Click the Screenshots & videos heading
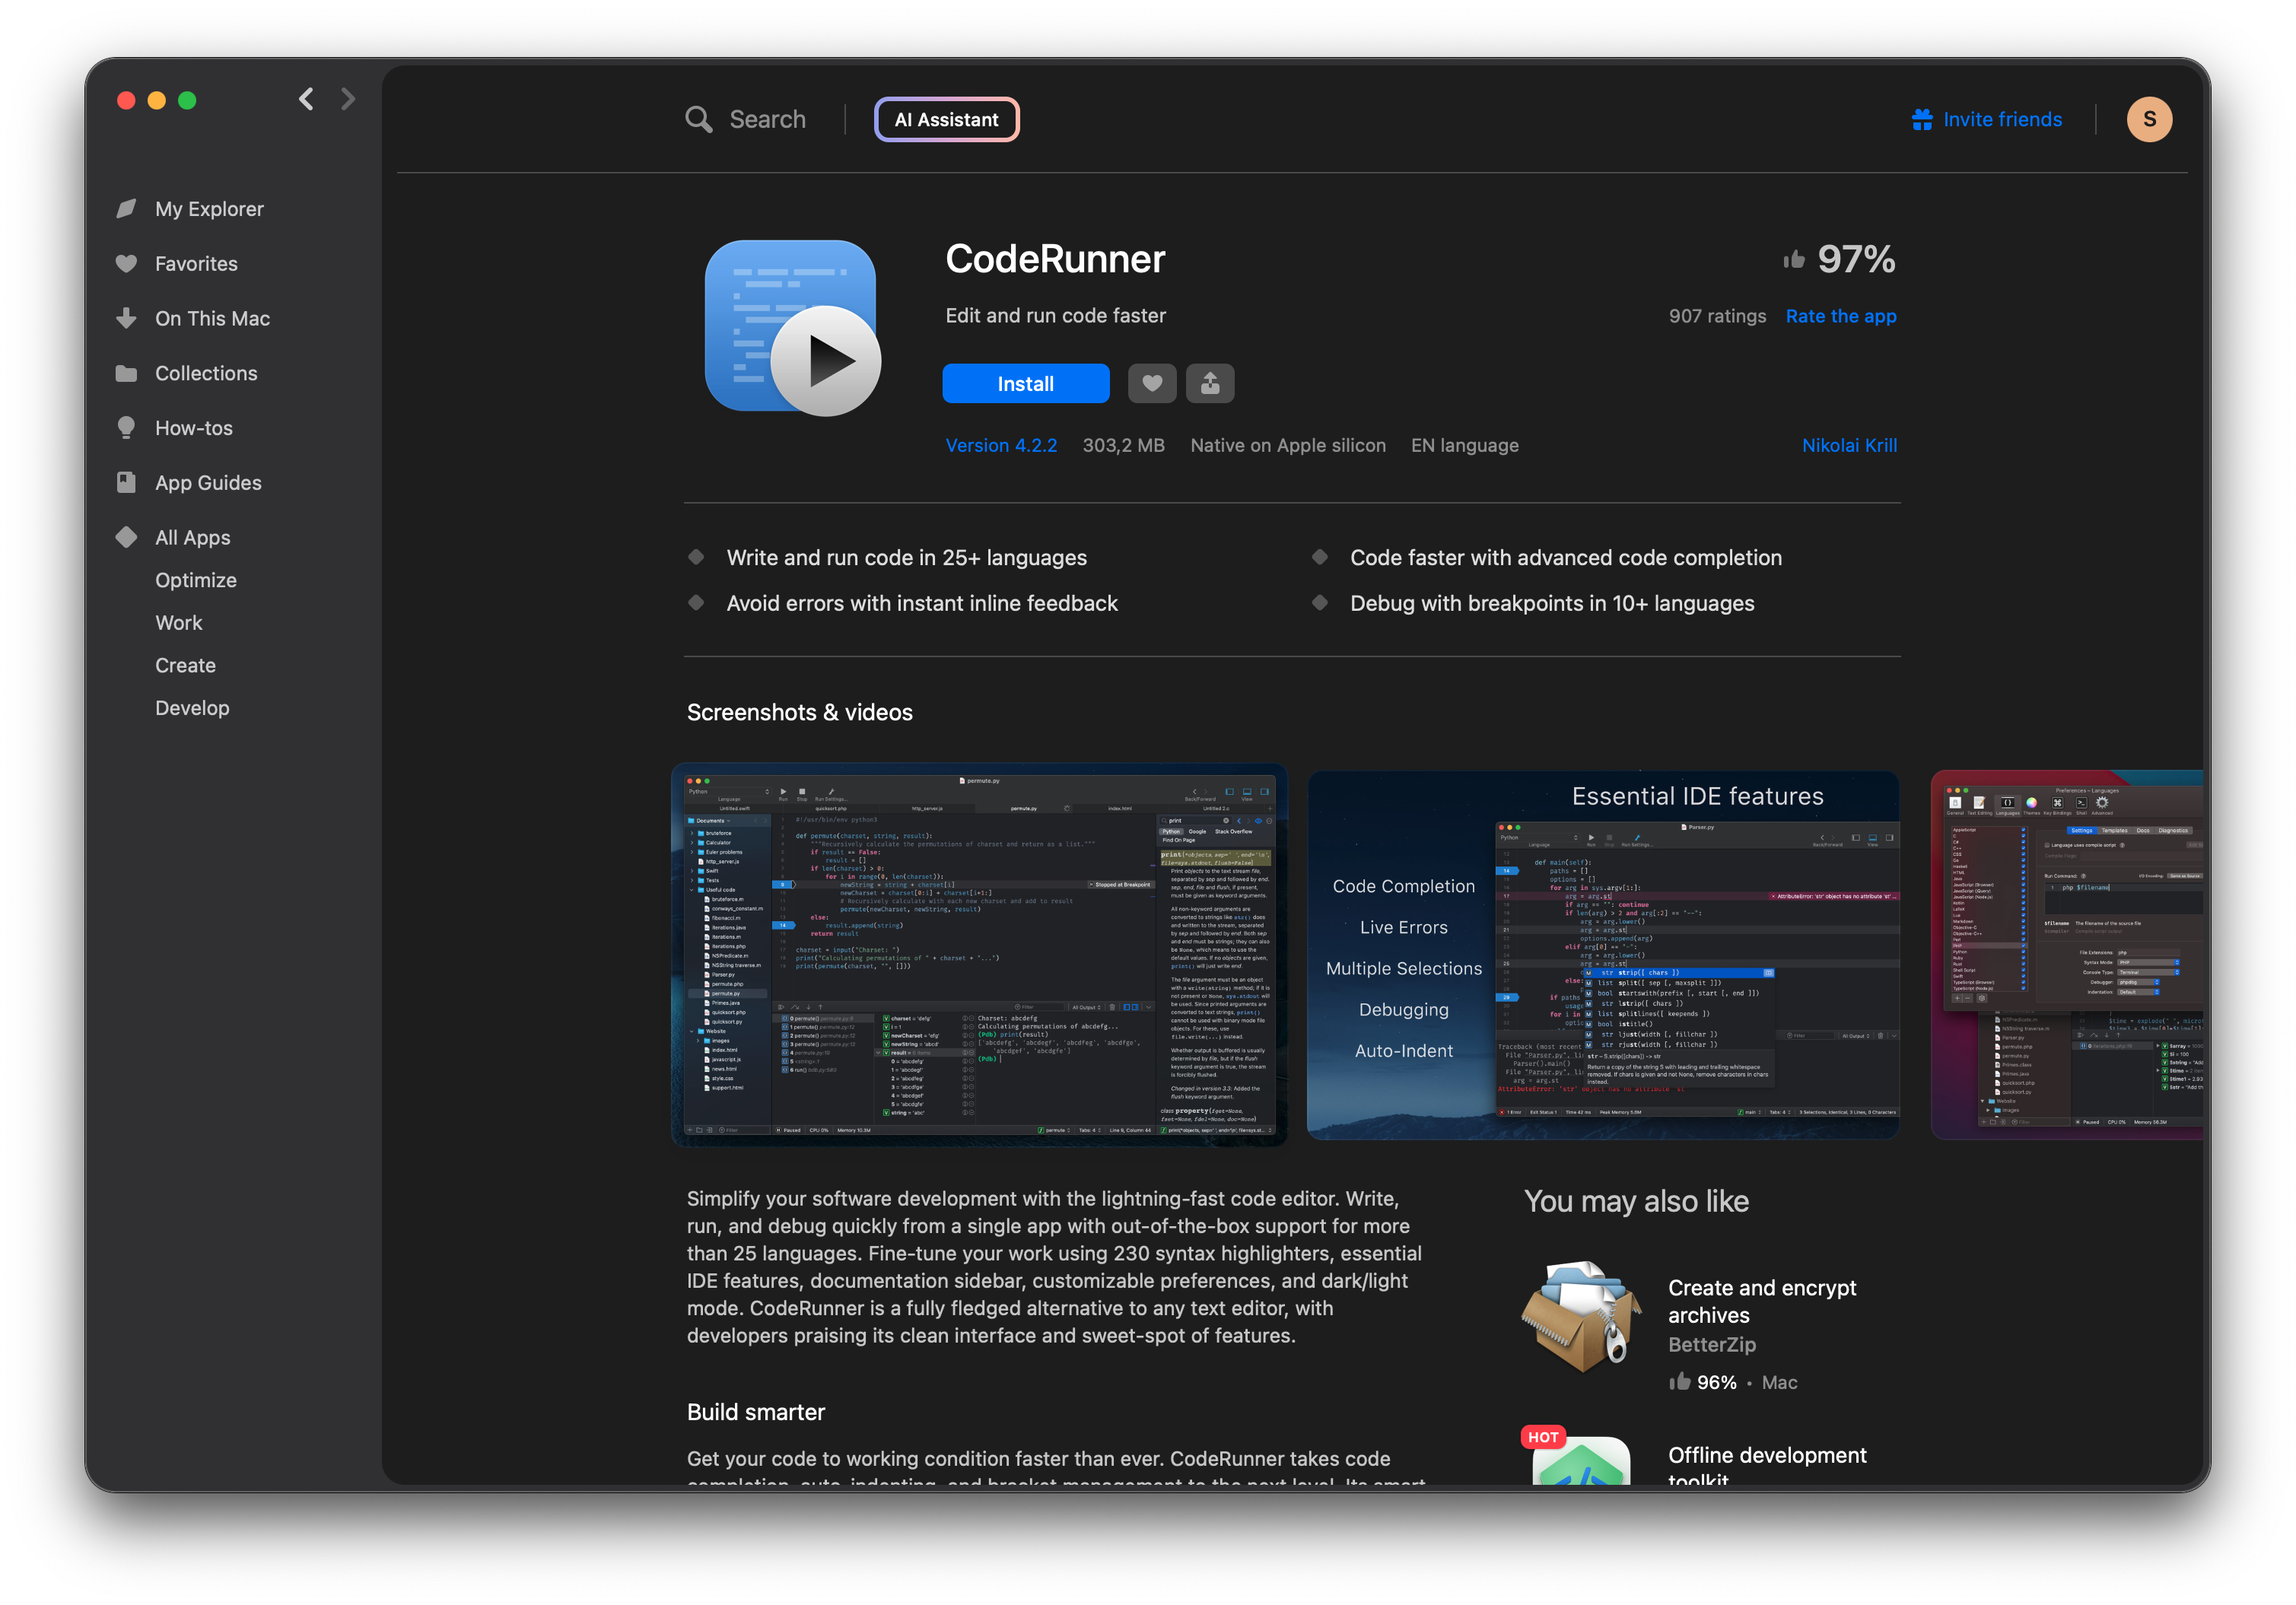This screenshot has height=1605, width=2296. pos(800,713)
